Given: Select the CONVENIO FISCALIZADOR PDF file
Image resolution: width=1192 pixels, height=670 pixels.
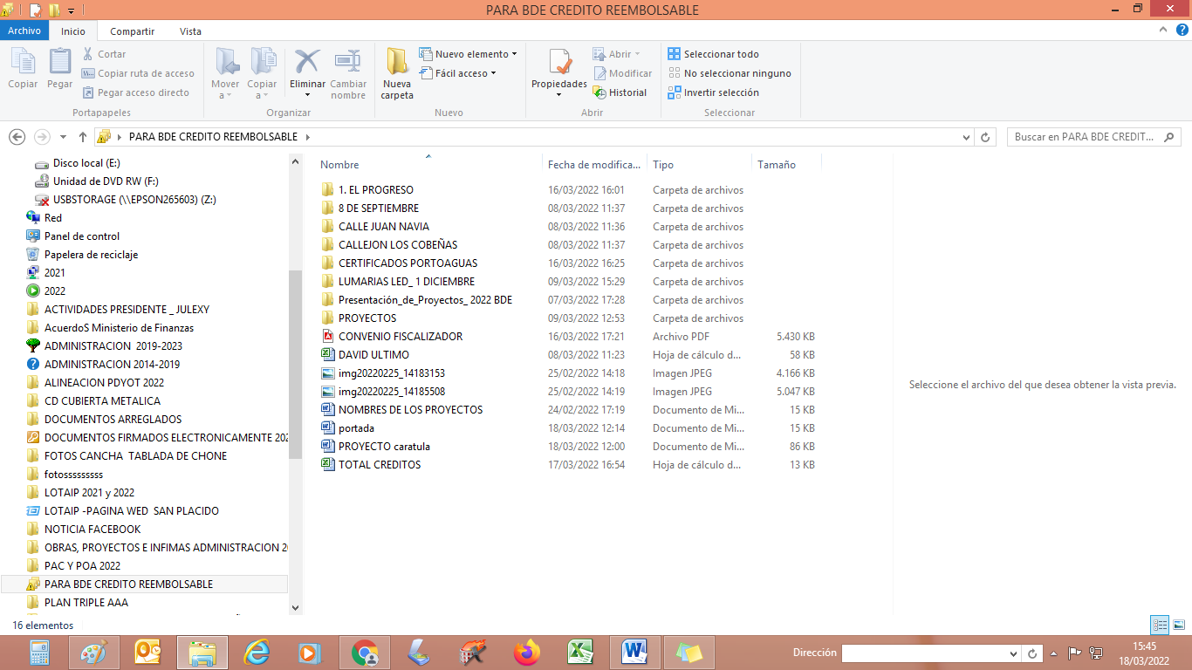Looking at the screenshot, I should click(x=400, y=337).
